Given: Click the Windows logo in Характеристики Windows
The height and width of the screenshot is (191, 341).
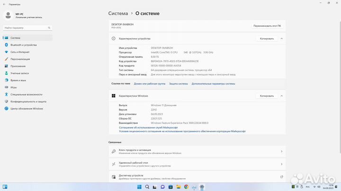Looking at the screenshot, I should pyautogui.click(x=114, y=96).
